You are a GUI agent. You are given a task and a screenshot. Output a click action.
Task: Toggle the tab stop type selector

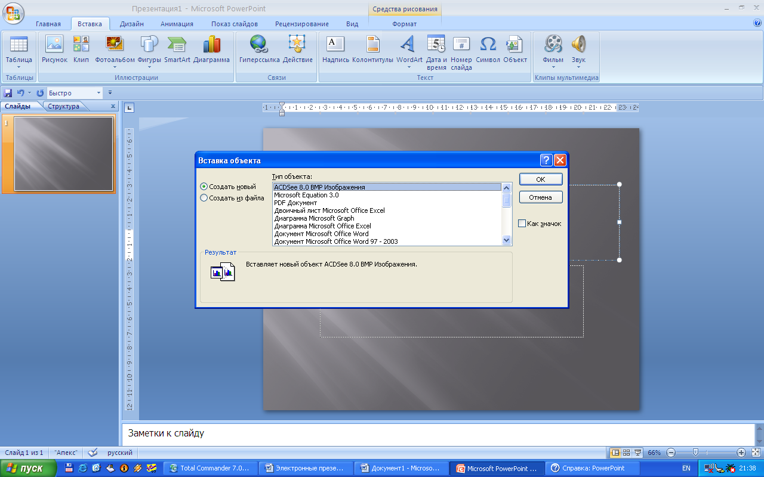tap(130, 108)
